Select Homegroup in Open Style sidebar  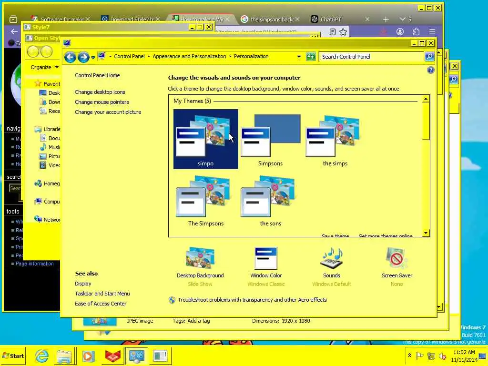tap(47, 183)
